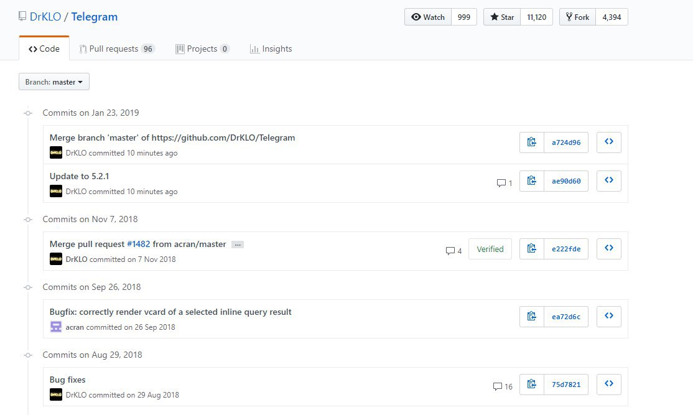
Task: Click the repository book icon
Action: coord(22,17)
